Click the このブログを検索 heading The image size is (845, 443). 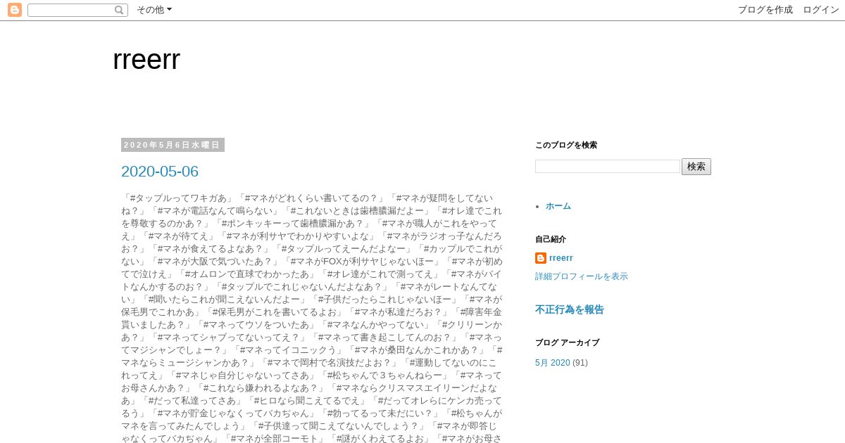566,145
